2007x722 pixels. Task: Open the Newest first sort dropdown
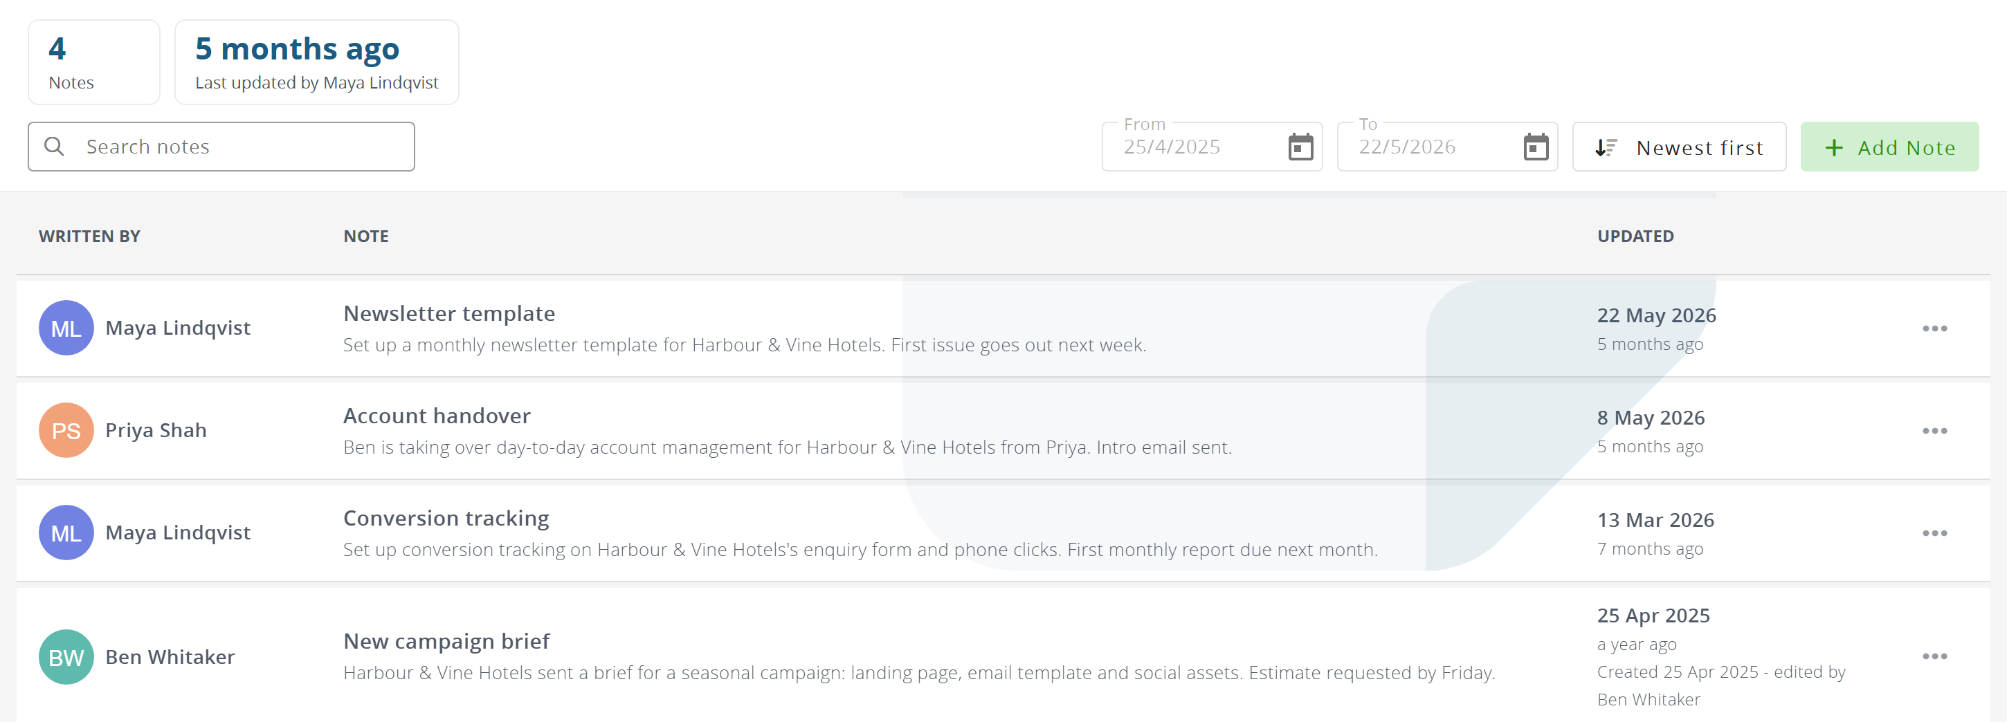point(1679,147)
